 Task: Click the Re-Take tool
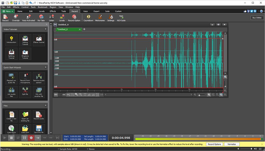[41, 18]
